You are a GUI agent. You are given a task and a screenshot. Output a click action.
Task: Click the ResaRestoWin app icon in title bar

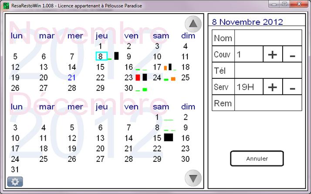6,6
